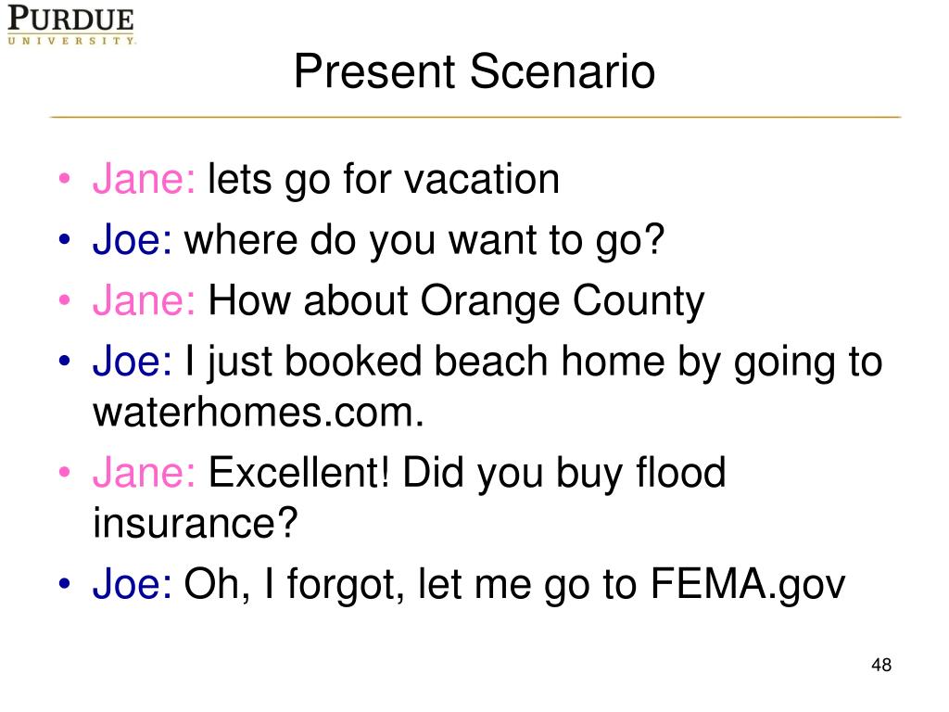This screenshot has width=949, height=712.
Task: Click the gold horizontal line under the title
Action: [x=475, y=117]
